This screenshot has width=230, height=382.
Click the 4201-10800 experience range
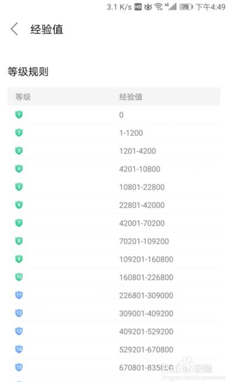click(x=140, y=169)
